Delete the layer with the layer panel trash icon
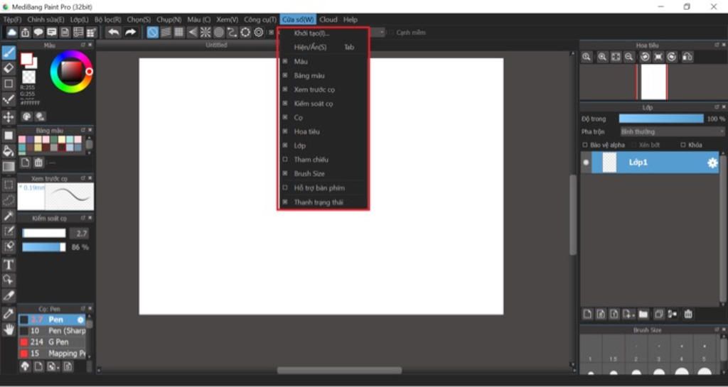This screenshot has height=387, width=728. click(688, 315)
